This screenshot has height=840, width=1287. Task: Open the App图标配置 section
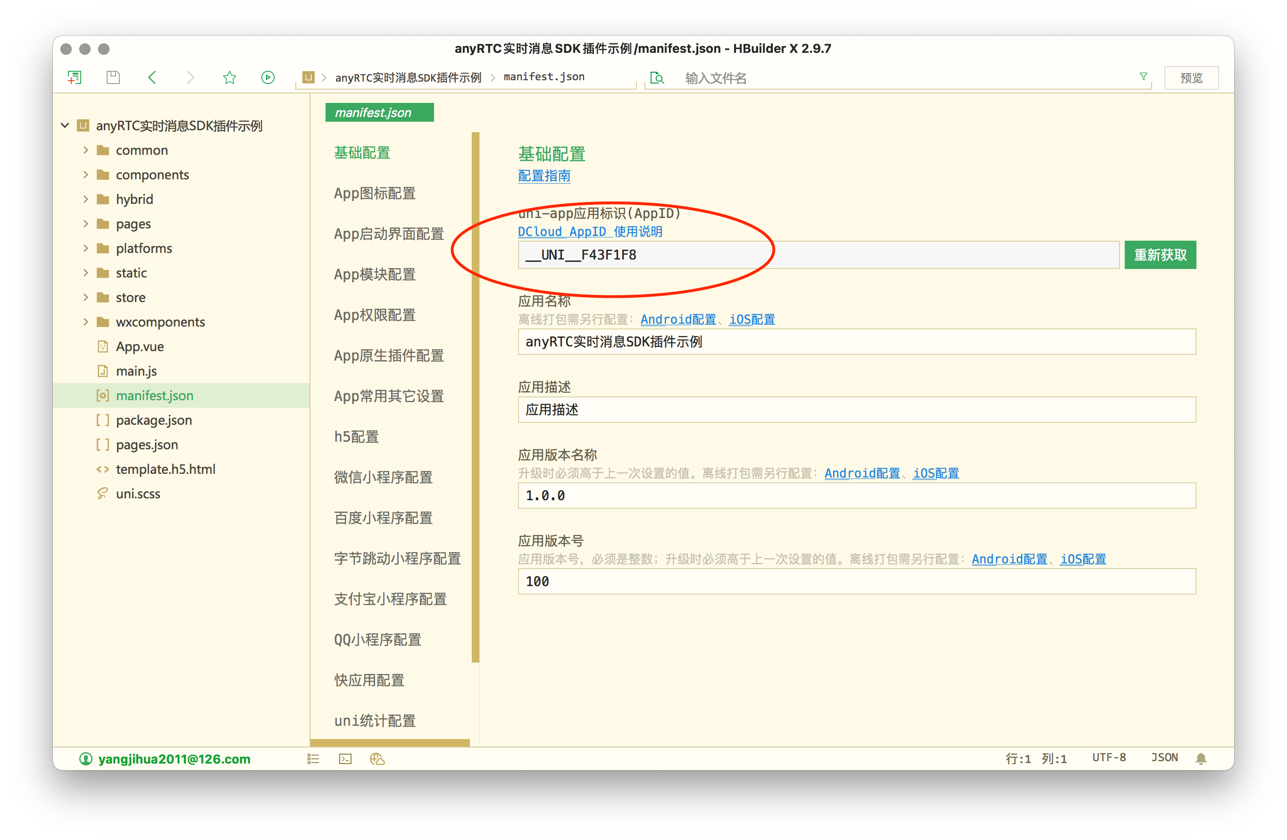pyautogui.click(x=374, y=193)
